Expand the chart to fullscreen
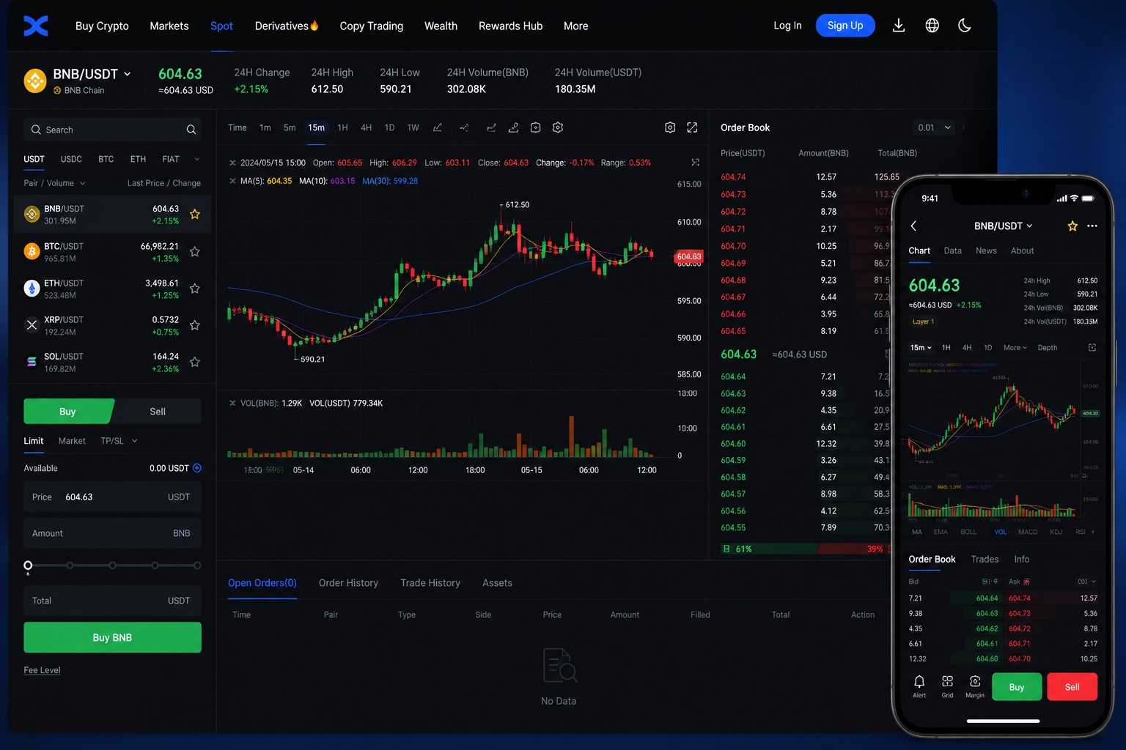Image resolution: width=1126 pixels, height=750 pixels. (x=692, y=127)
